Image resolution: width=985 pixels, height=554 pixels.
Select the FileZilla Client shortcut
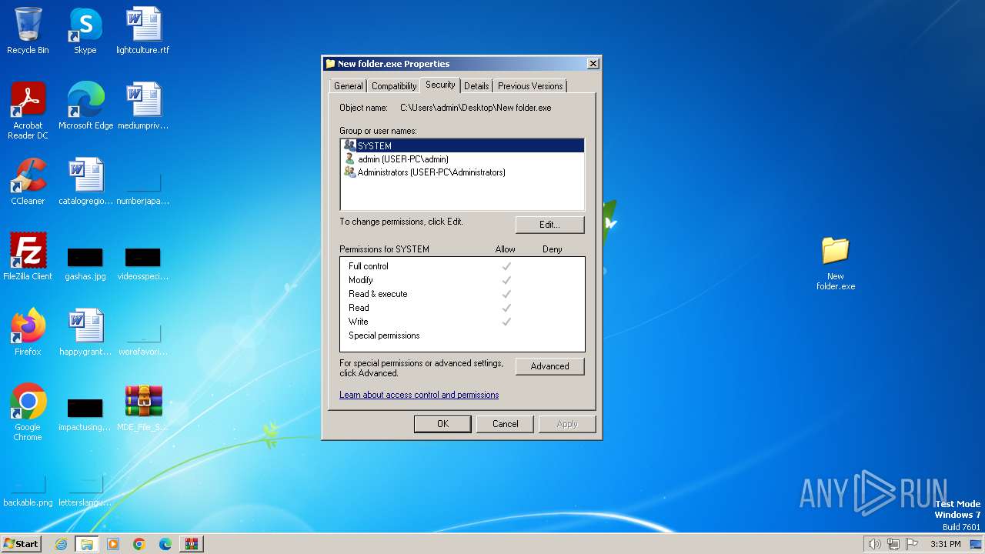28,257
